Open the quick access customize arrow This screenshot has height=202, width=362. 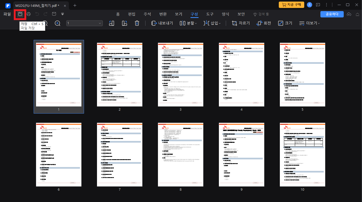point(63,14)
